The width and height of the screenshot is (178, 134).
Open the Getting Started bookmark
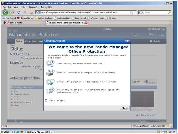(x=25, y=18)
